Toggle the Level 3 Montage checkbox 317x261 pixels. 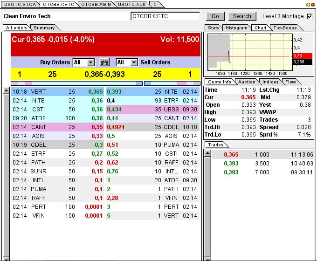(x=310, y=16)
